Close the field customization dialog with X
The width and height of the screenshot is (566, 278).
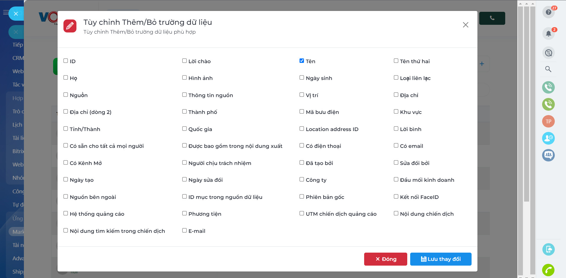point(465,25)
